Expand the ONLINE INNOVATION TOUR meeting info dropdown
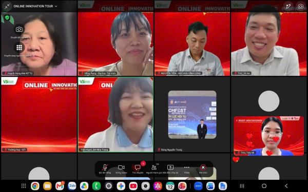The image size is (308, 192). point(35,6)
